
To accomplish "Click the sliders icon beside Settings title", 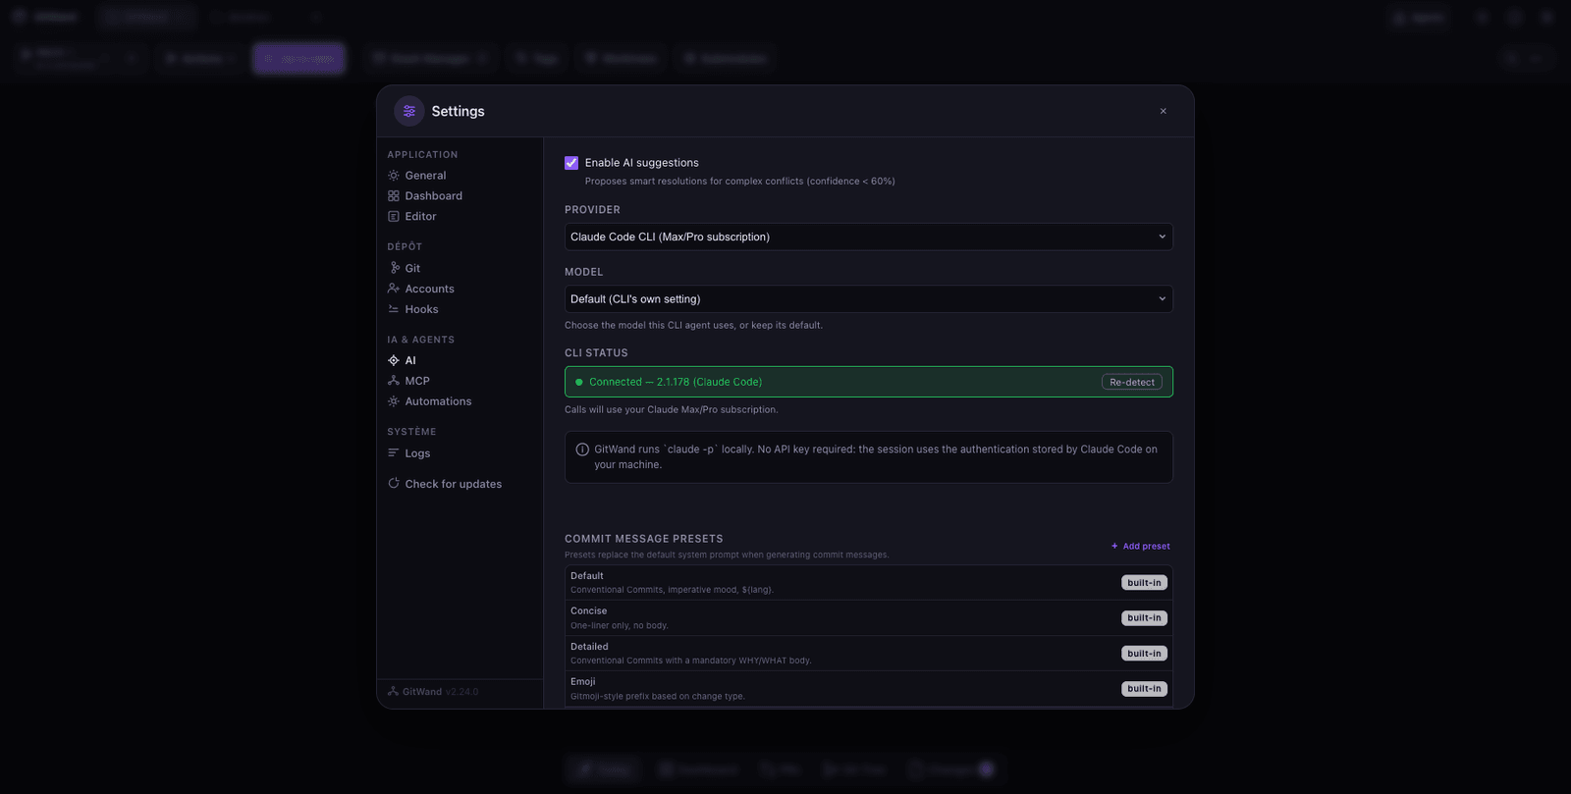I will click(x=409, y=111).
